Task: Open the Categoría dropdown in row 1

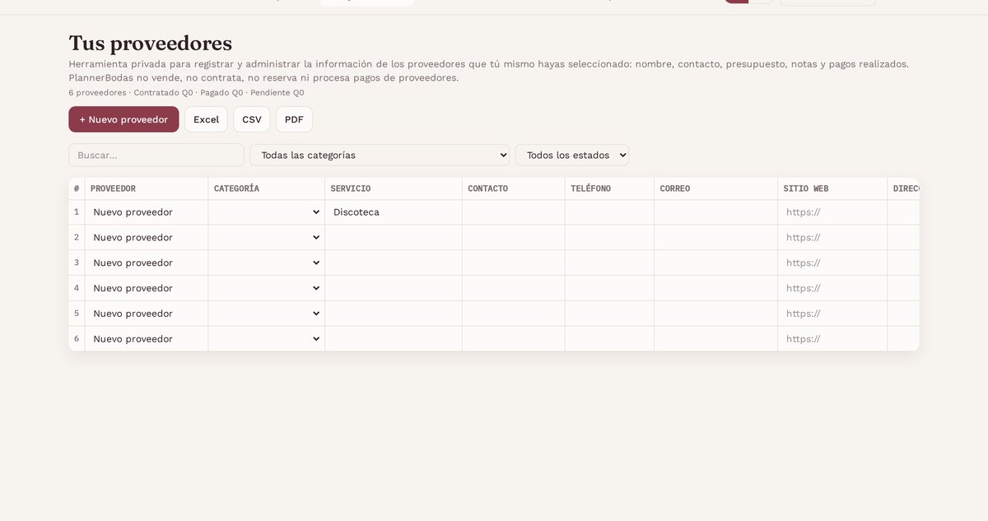Action: [267, 212]
